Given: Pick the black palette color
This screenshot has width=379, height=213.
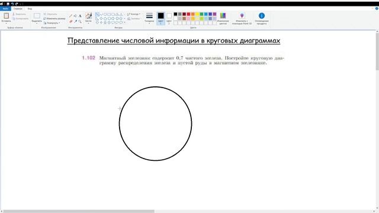Looking at the screenshot, I should [175, 14].
